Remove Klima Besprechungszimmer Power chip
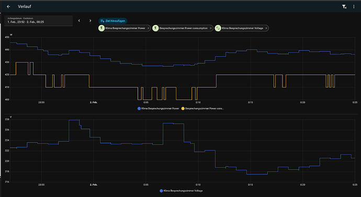The image size is (361, 197). tap(148, 28)
